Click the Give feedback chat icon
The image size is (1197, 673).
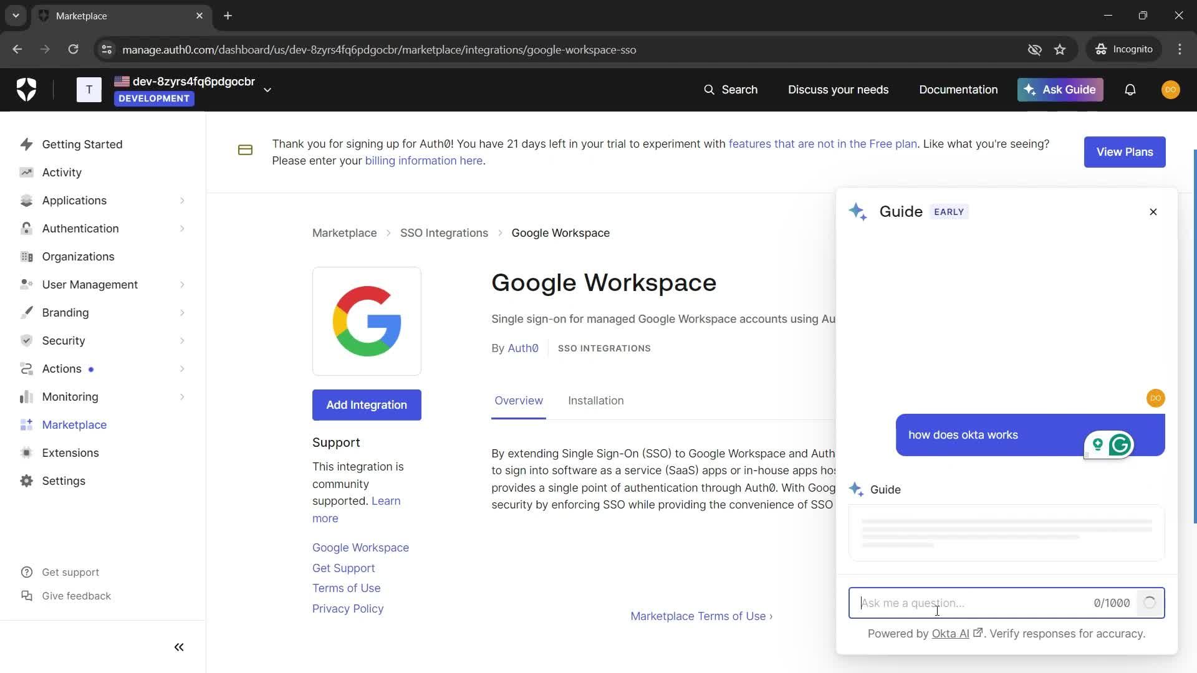[x=26, y=596]
